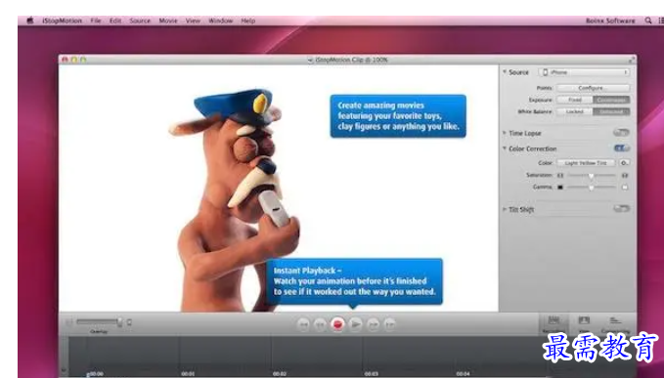Image resolution: width=664 pixels, height=378 pixels.
Task: Click the play button in the transport controls
Action: click(x=356, y=324)
